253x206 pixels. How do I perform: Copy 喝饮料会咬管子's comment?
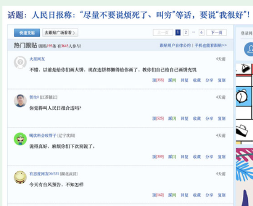[x=222, y=157]
